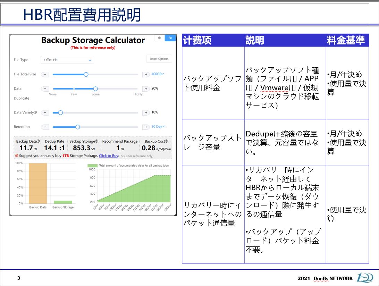The image size is (379, 286).
Task: Open the help icon beside Data Variety
Action: pyautogui.click(x=35, y=112)
